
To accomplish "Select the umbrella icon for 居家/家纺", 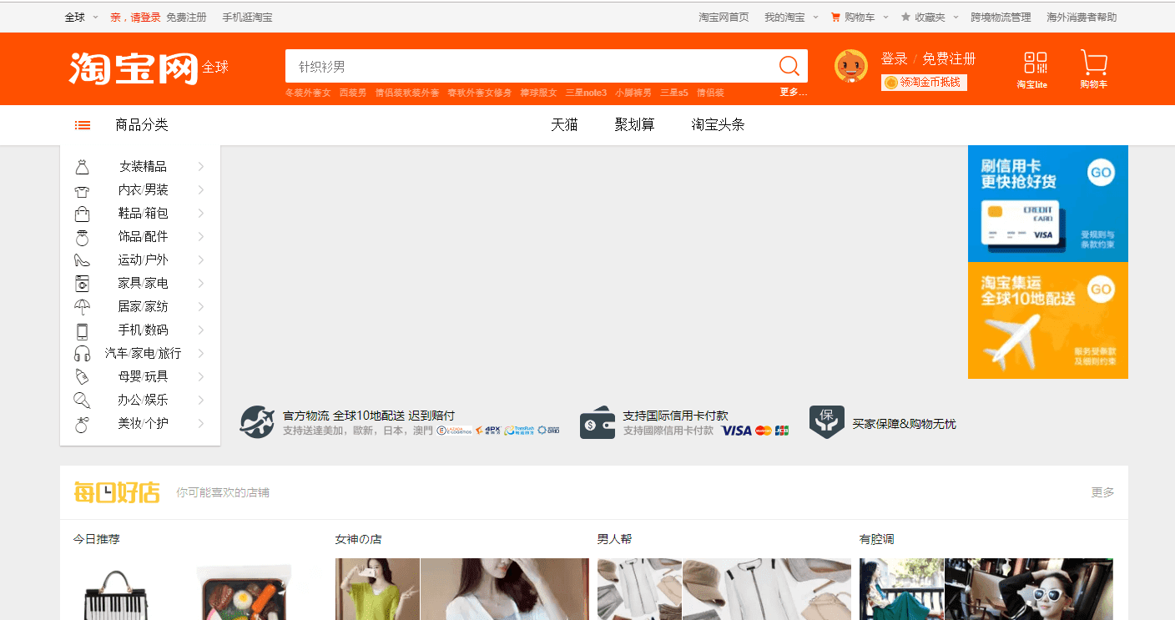I will tap(82, 307).
